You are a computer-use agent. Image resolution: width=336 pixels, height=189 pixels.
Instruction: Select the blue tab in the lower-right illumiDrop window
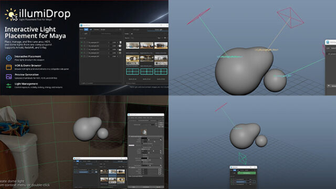pos(235,170)
